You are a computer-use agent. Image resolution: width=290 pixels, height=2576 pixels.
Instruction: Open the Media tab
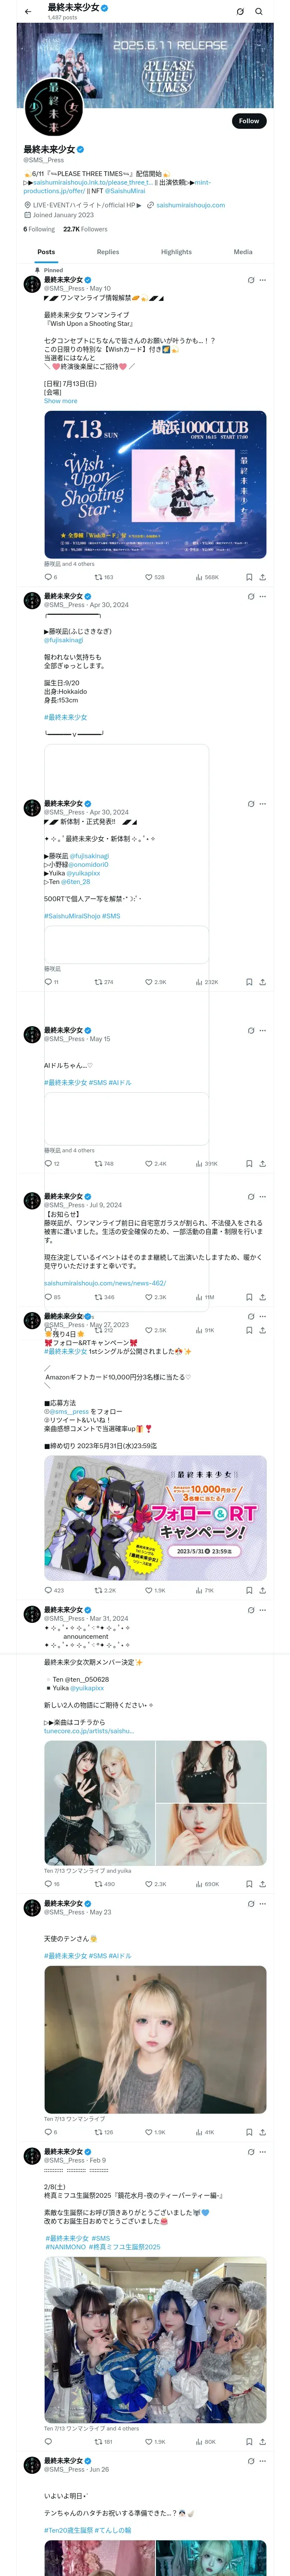tap(243, 252)
